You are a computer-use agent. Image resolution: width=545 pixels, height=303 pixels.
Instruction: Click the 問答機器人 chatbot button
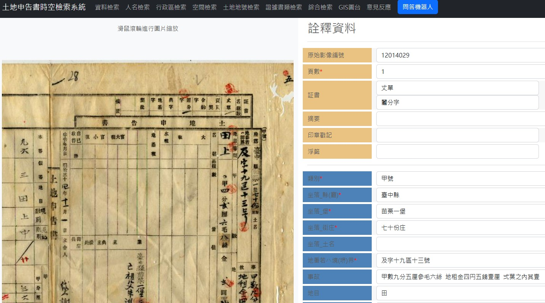coord(417,7)
